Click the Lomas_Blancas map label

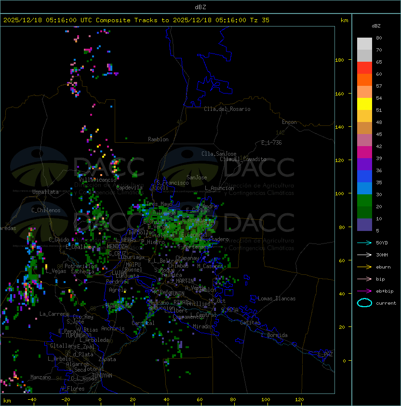point(277,299)
